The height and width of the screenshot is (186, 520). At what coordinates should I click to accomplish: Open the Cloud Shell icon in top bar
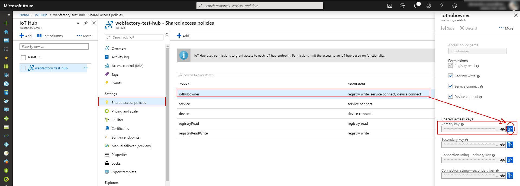point(389,6)
